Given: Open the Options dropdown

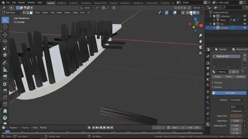Looking at the screenshot, I should click(x=198, y=8).
